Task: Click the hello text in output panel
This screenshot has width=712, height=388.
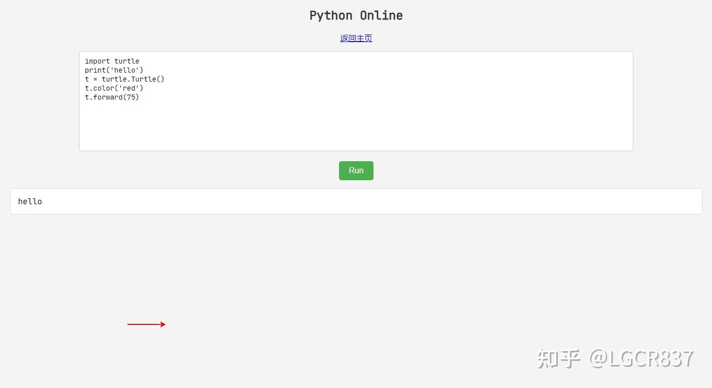Action: pos(30,201)
